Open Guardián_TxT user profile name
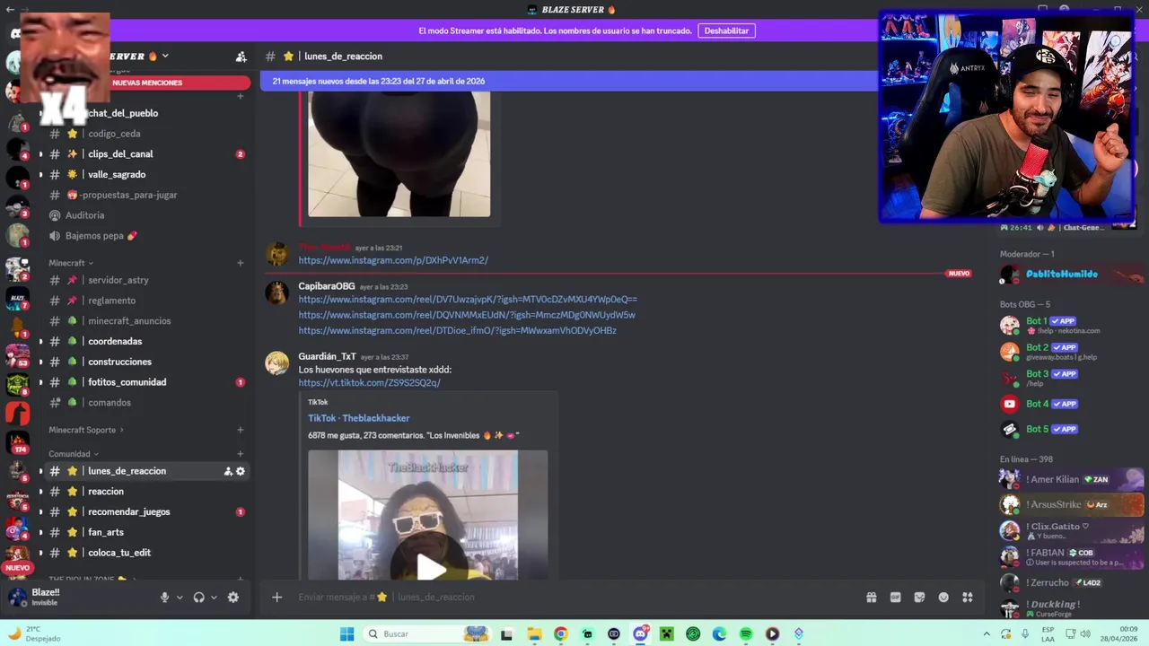Image resolution: width=1149 pixels, height=646 pixels. [327, 356]
